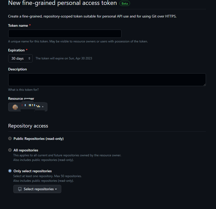Open the Resource owner selector
The height and width of the screenshot is (209, 216).
28,107
